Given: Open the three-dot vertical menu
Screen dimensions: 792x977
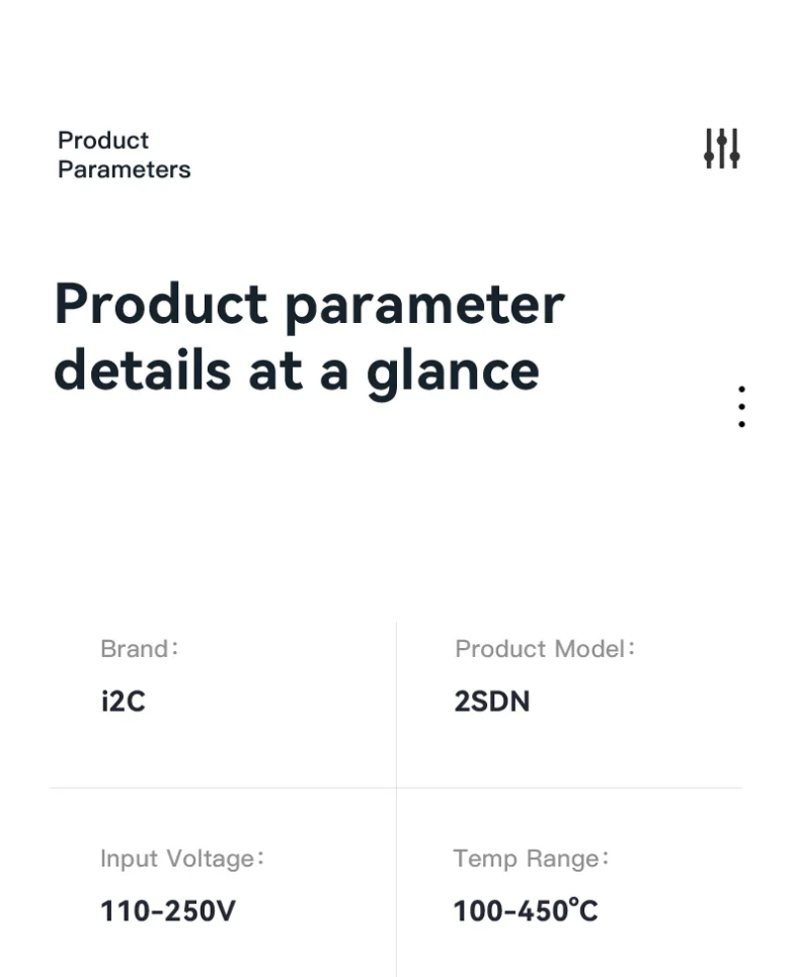Looking at the screenshot, I should coord(742,407).
